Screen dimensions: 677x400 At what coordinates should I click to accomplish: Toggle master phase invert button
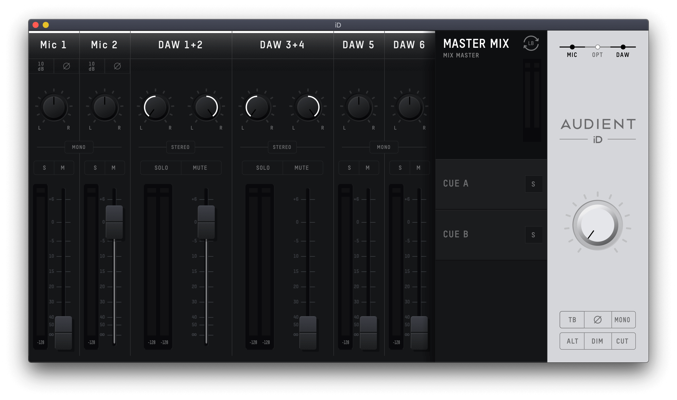tap(597, 320)
